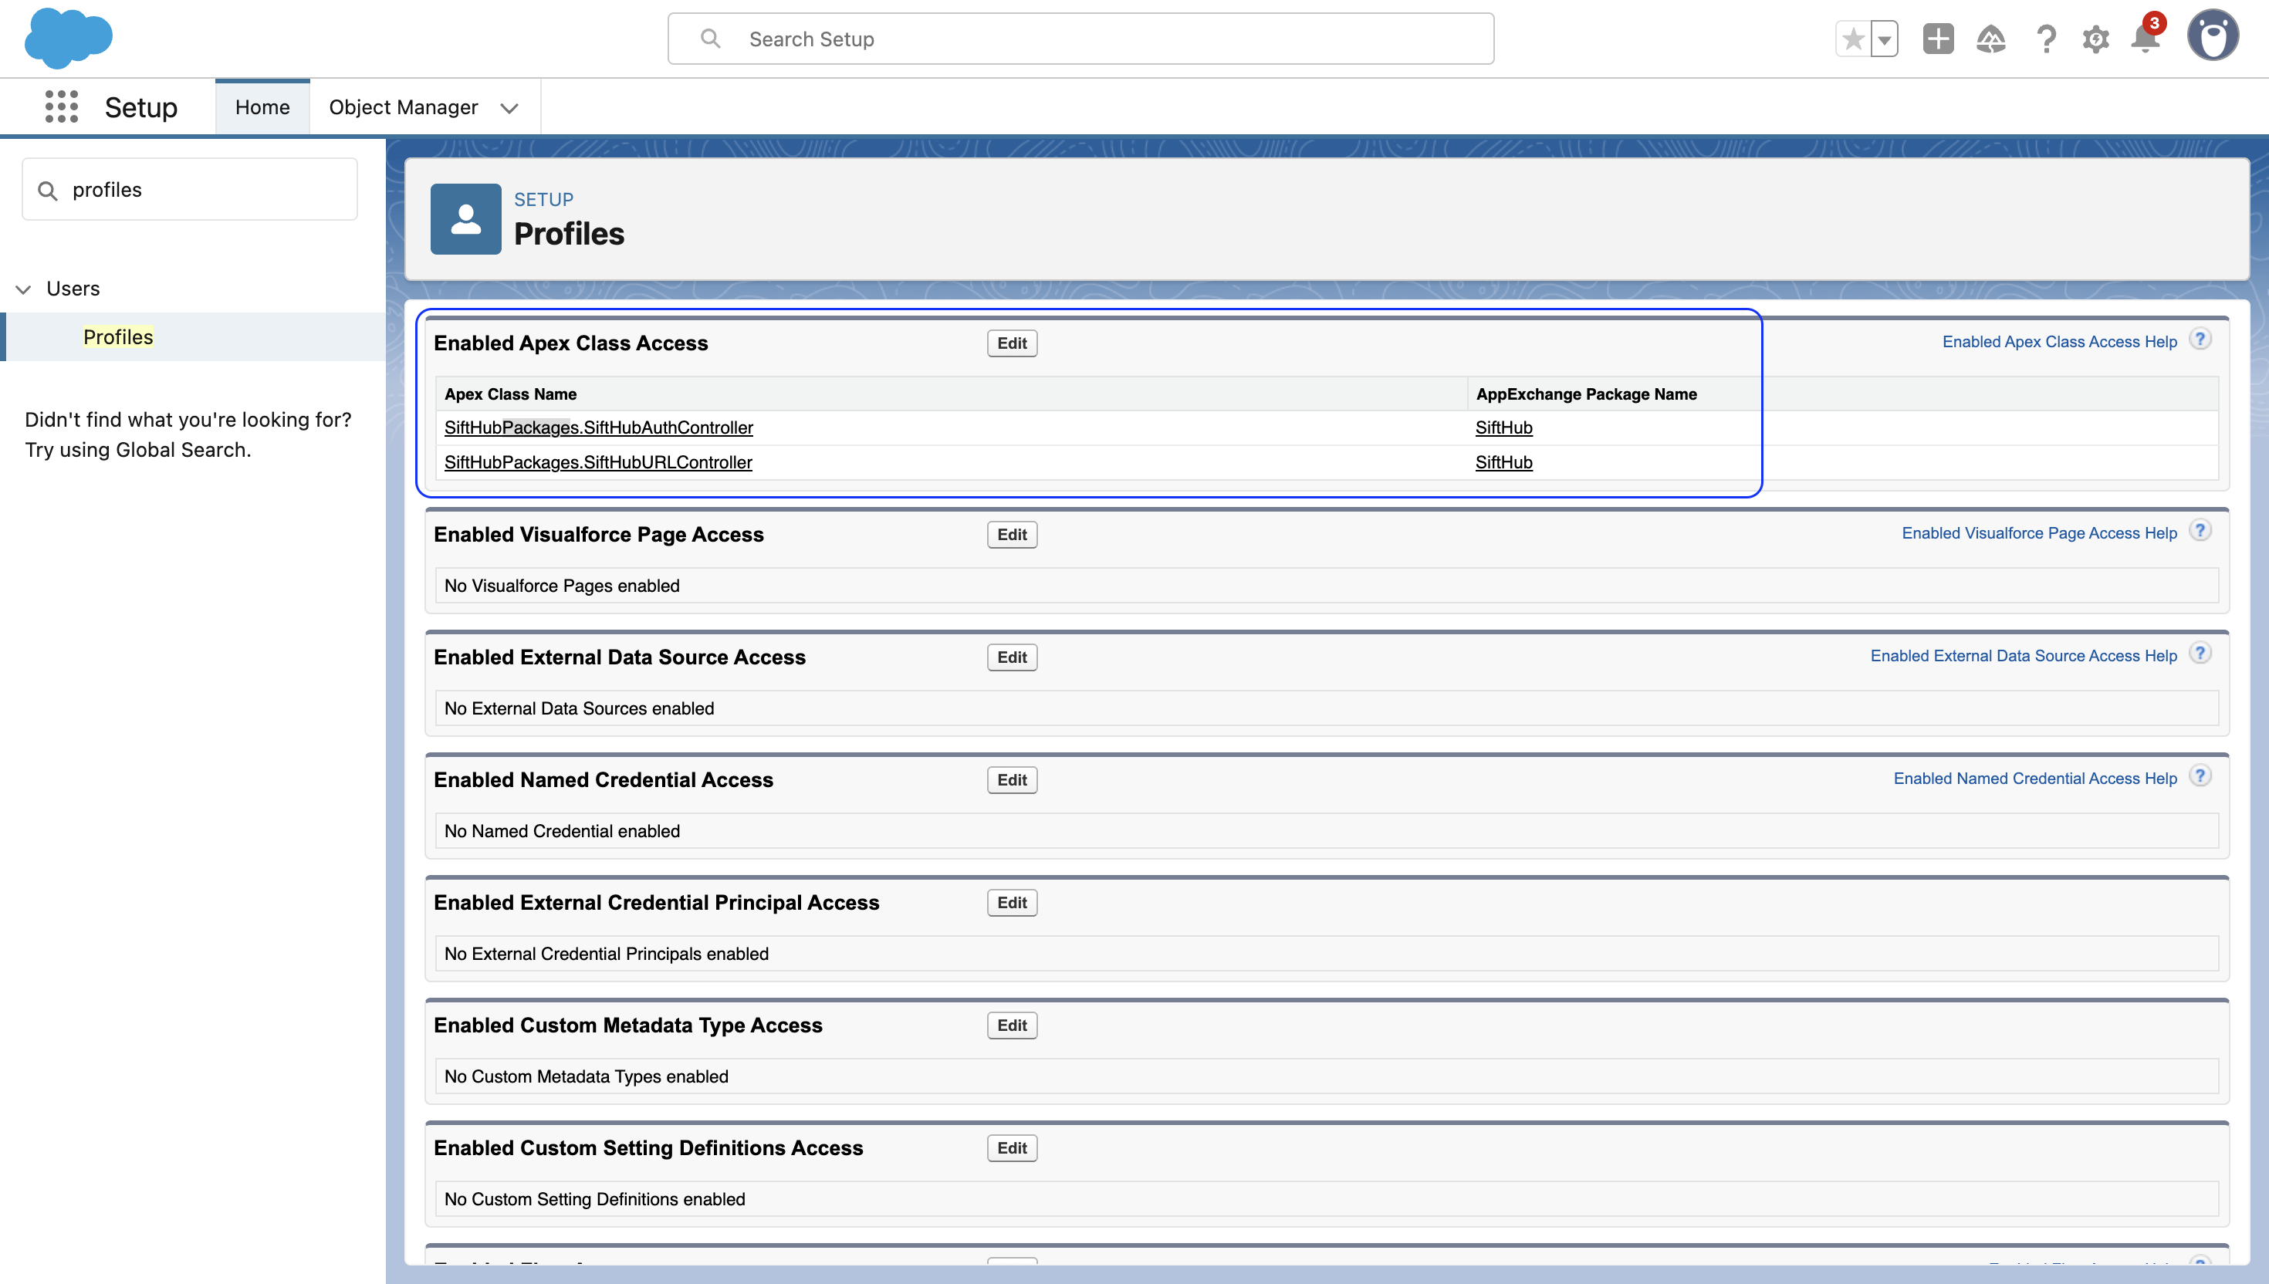Edit Enabled Visualforce Page Access
The width and height of the screenshot is (2269, 1284).
click(x=1012, y=535)
